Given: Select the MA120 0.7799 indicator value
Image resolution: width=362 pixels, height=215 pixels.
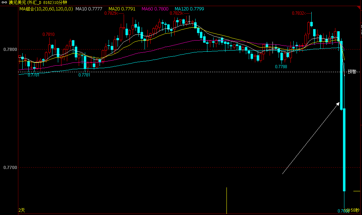Looking at the screenshot, I should click(189, 9).
